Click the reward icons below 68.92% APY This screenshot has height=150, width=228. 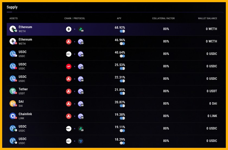click(x=122, y=31)
